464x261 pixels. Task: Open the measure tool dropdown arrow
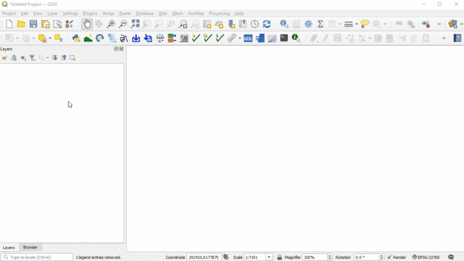pos(356,24)
